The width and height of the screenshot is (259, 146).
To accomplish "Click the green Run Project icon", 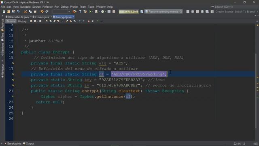I will pyautogui.click(x=90, y=12).
